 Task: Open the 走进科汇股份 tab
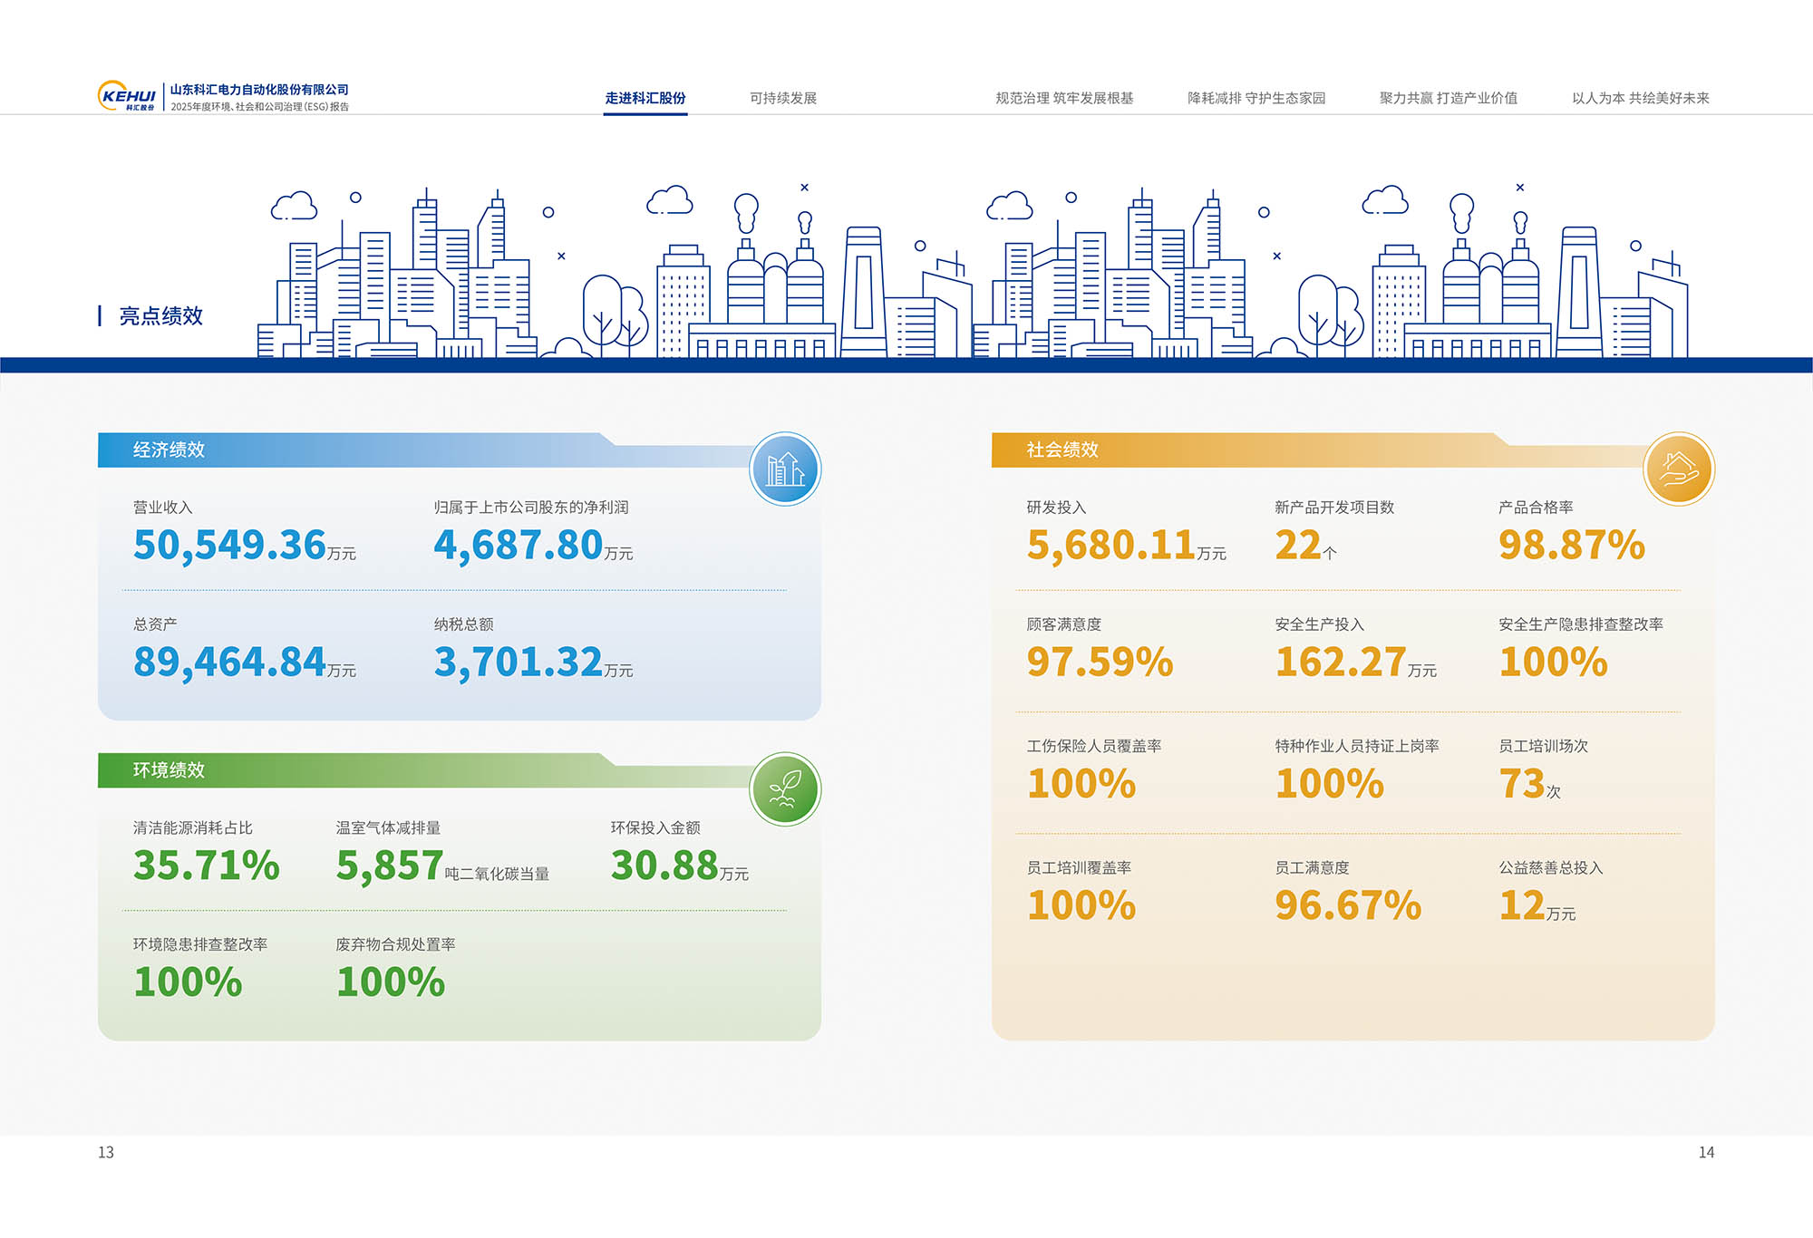(645, 98)
